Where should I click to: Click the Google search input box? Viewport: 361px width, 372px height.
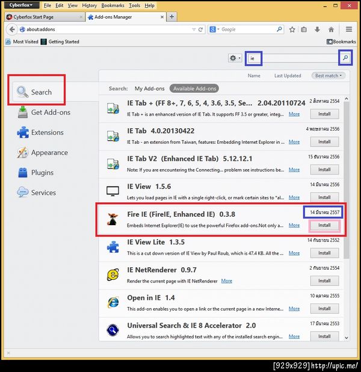pyautogui.click(x=247, y=29)
